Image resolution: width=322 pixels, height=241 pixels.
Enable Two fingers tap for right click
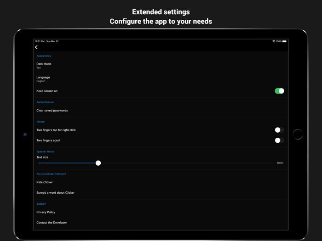pos(279,130)
